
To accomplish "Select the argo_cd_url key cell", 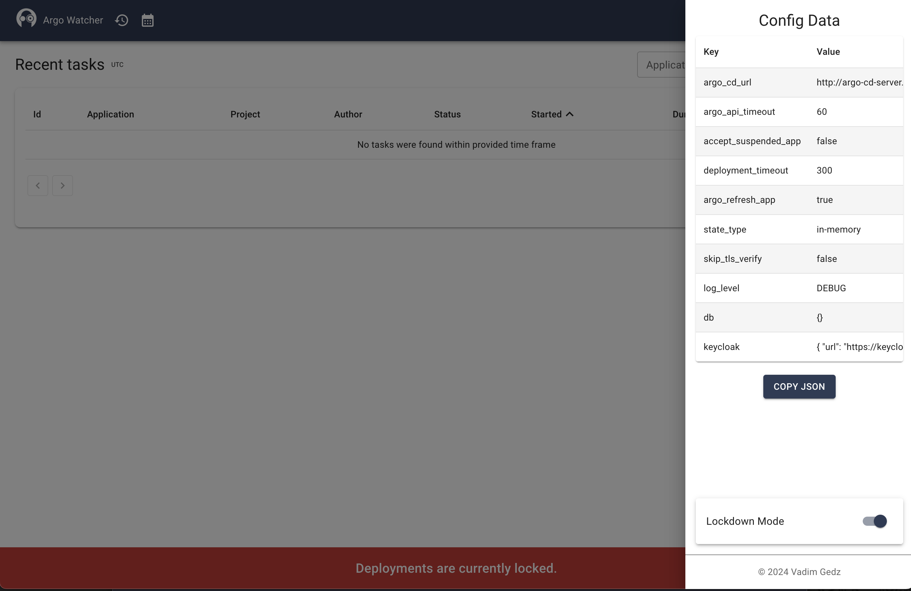I will 752,82.
